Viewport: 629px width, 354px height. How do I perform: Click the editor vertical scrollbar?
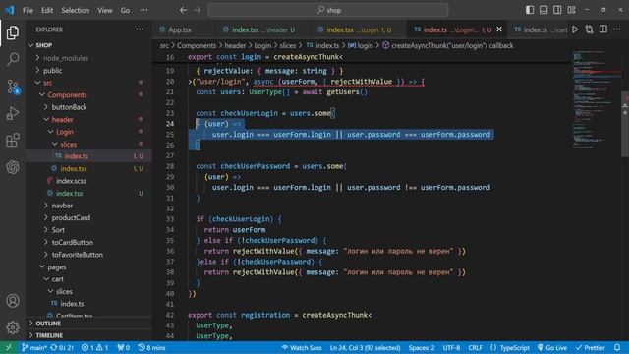(x=625, y=125)
